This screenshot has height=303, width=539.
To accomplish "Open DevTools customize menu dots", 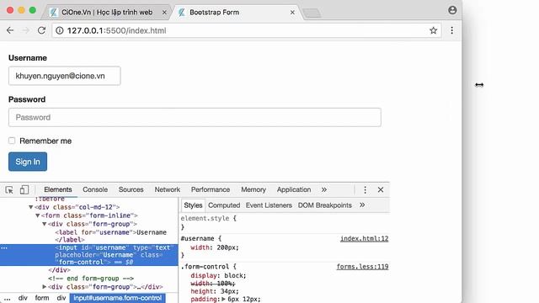I will click(x=365, y=189).
